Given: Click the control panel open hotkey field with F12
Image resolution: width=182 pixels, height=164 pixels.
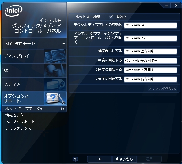Looking at the screenshot, I should pos(151,38).
